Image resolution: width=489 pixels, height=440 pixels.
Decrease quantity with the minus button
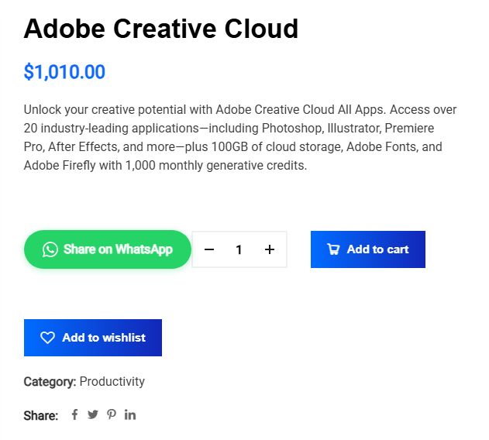209,249
